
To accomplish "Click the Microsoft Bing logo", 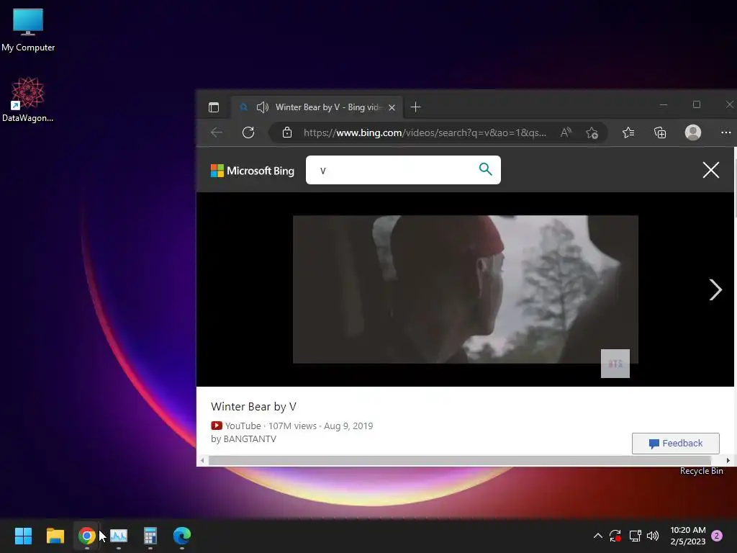I will [x=253, y=171].
